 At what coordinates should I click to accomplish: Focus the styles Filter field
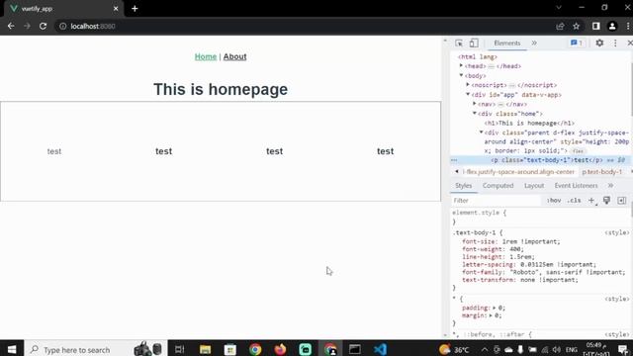point(496,201)
